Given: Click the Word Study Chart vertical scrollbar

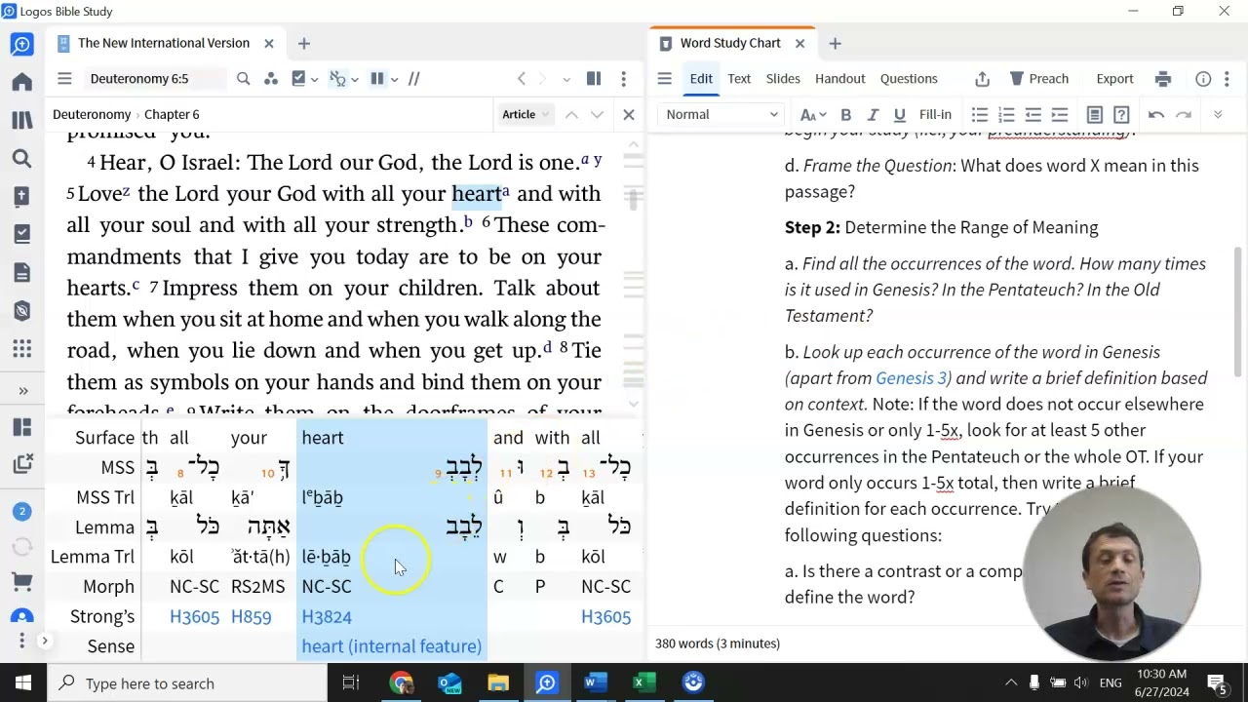Looking at the screenshot, I should pyautogui.click(x=1238, y=312).
